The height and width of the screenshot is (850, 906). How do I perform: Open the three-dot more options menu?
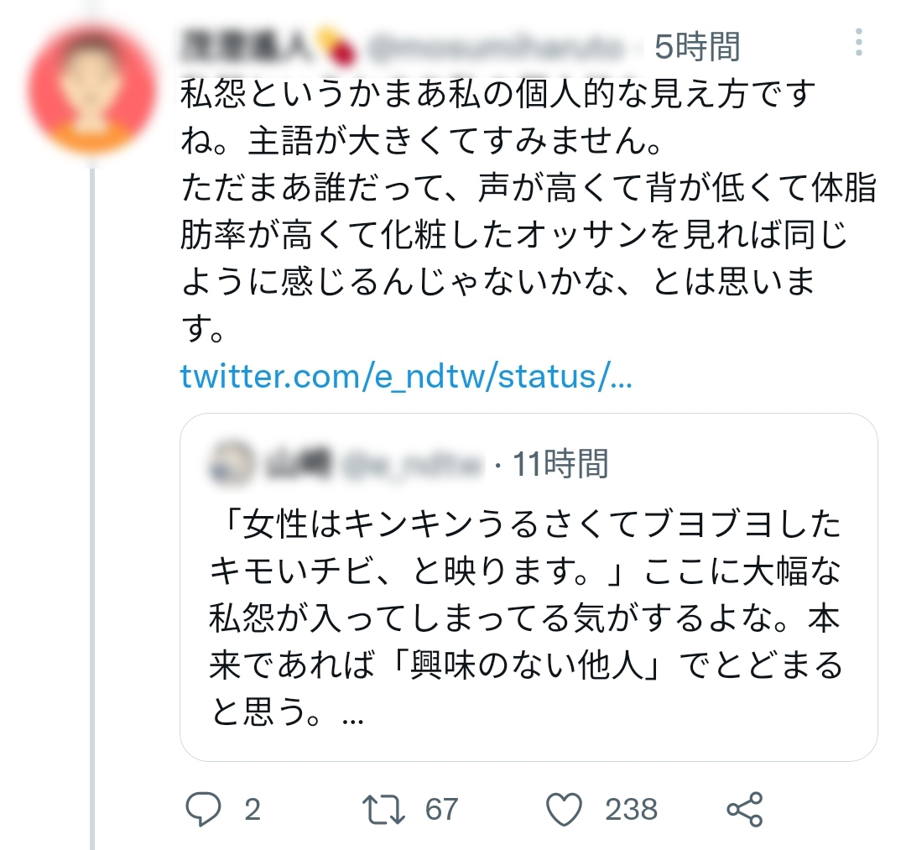(x=859, y=43)
